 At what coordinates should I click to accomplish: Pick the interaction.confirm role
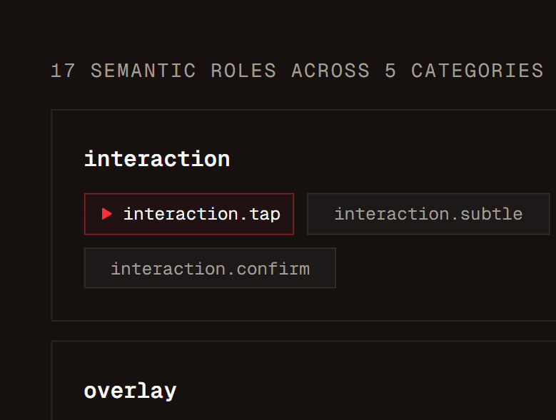[x=210, y=268]
